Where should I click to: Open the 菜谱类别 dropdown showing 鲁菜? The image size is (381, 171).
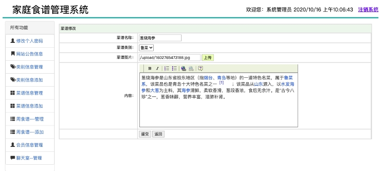click(x=146, y=48)
